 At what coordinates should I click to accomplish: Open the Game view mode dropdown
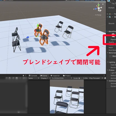pyautogui.click(x=34, y=78)
